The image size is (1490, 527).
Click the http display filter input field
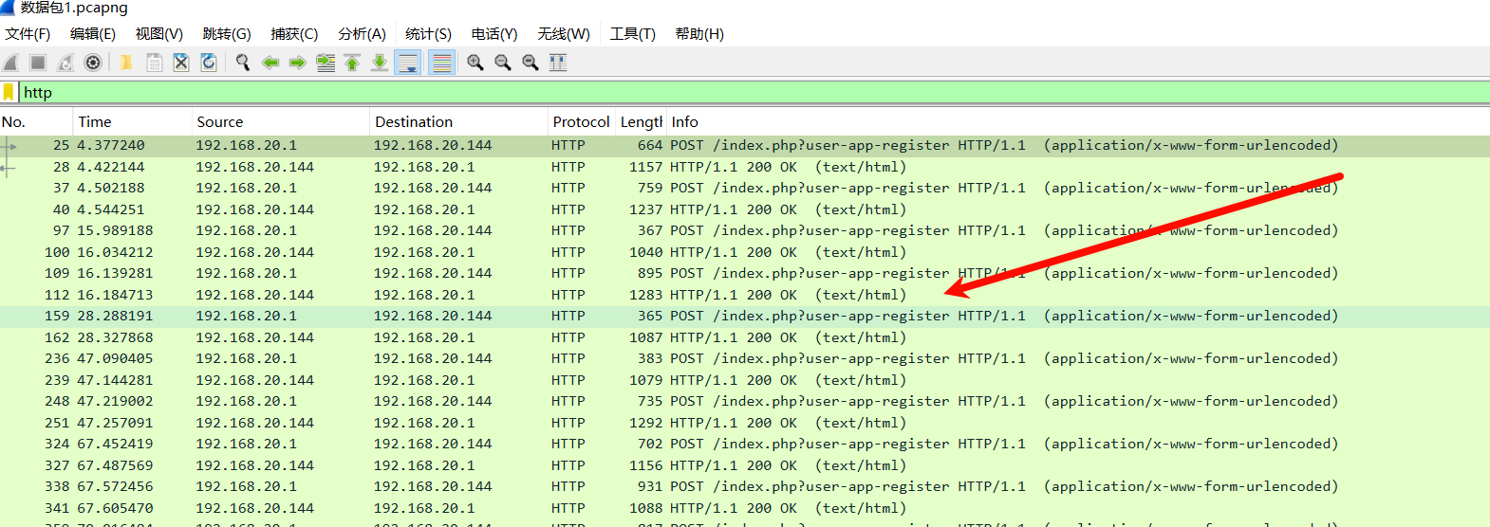pos(664,92)
